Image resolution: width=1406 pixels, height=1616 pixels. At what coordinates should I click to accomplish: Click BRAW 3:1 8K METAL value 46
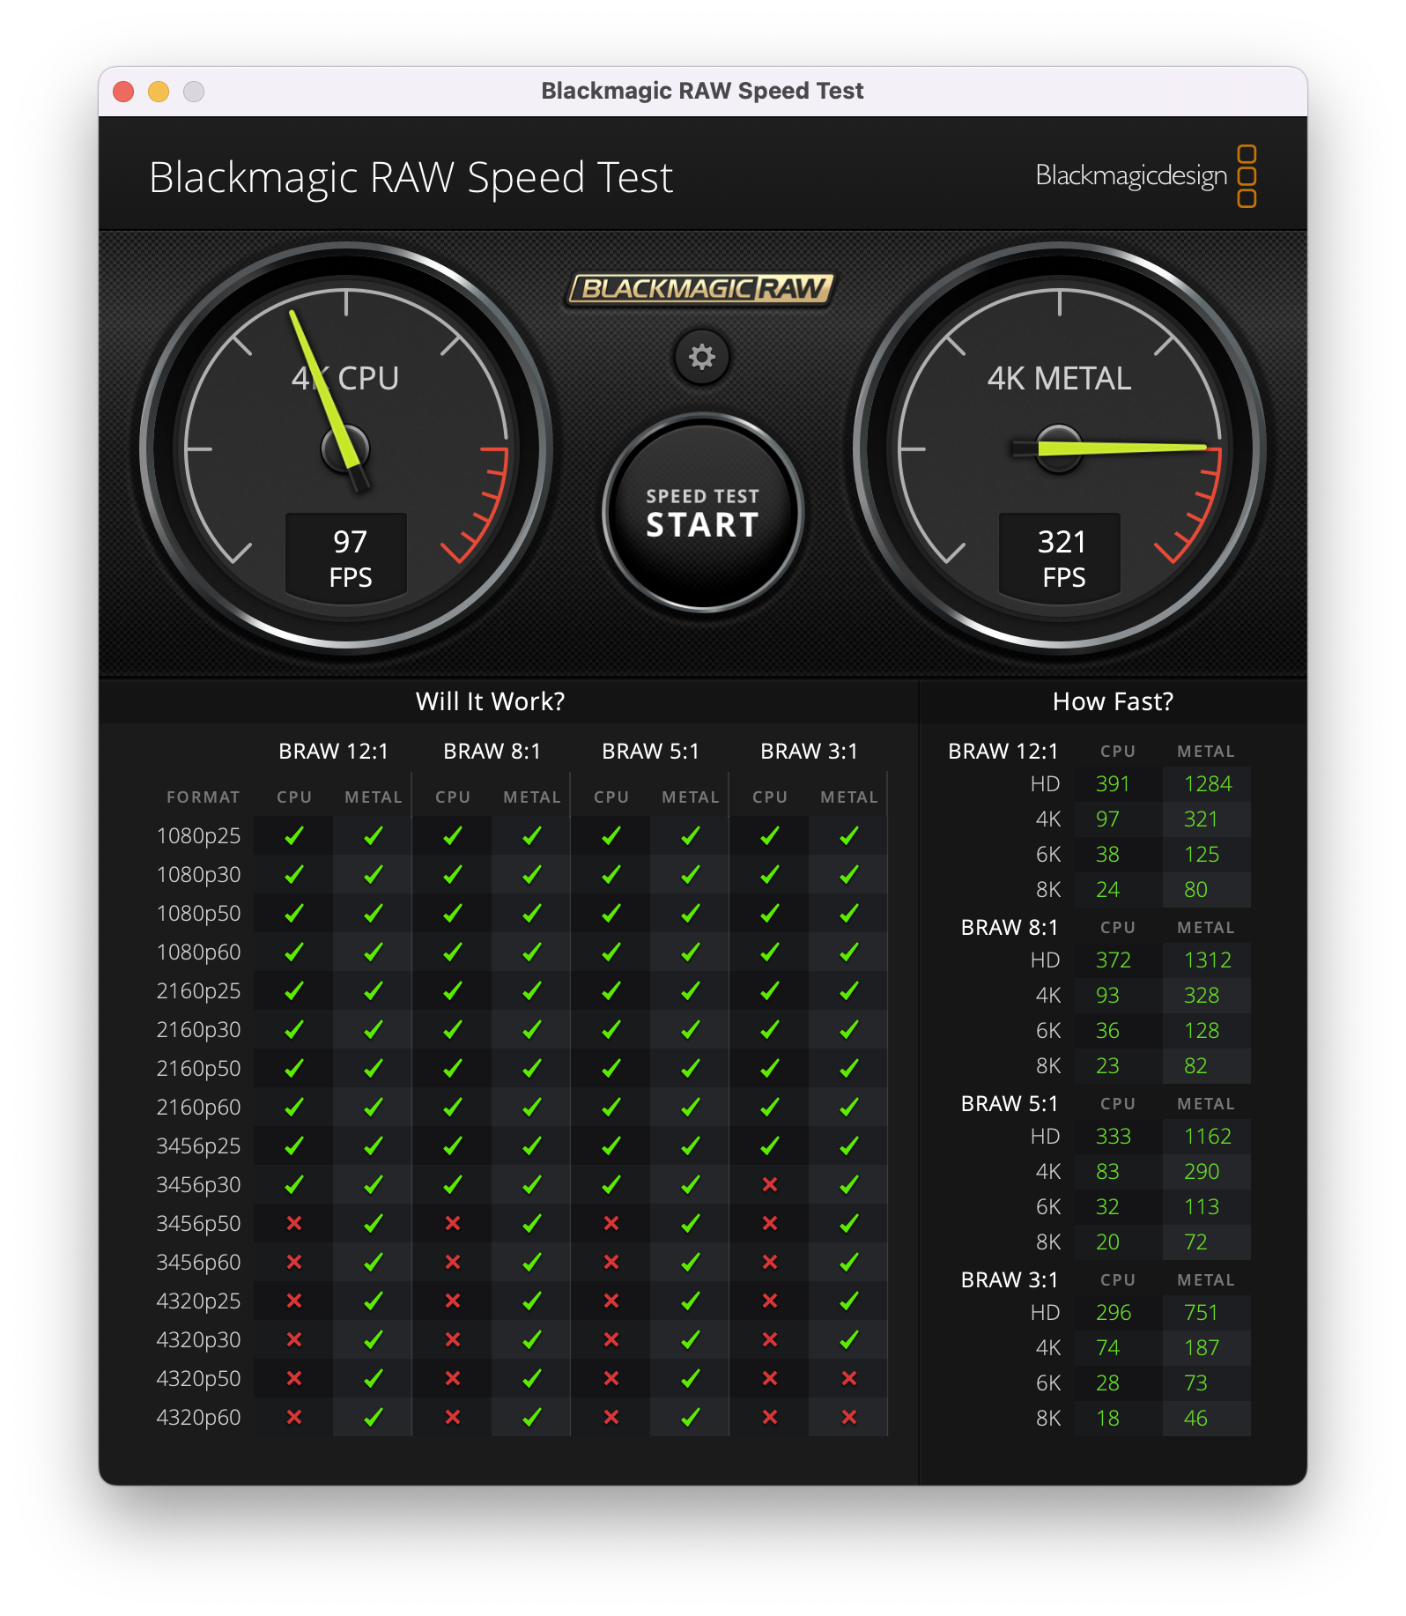pos(1195,1418)
